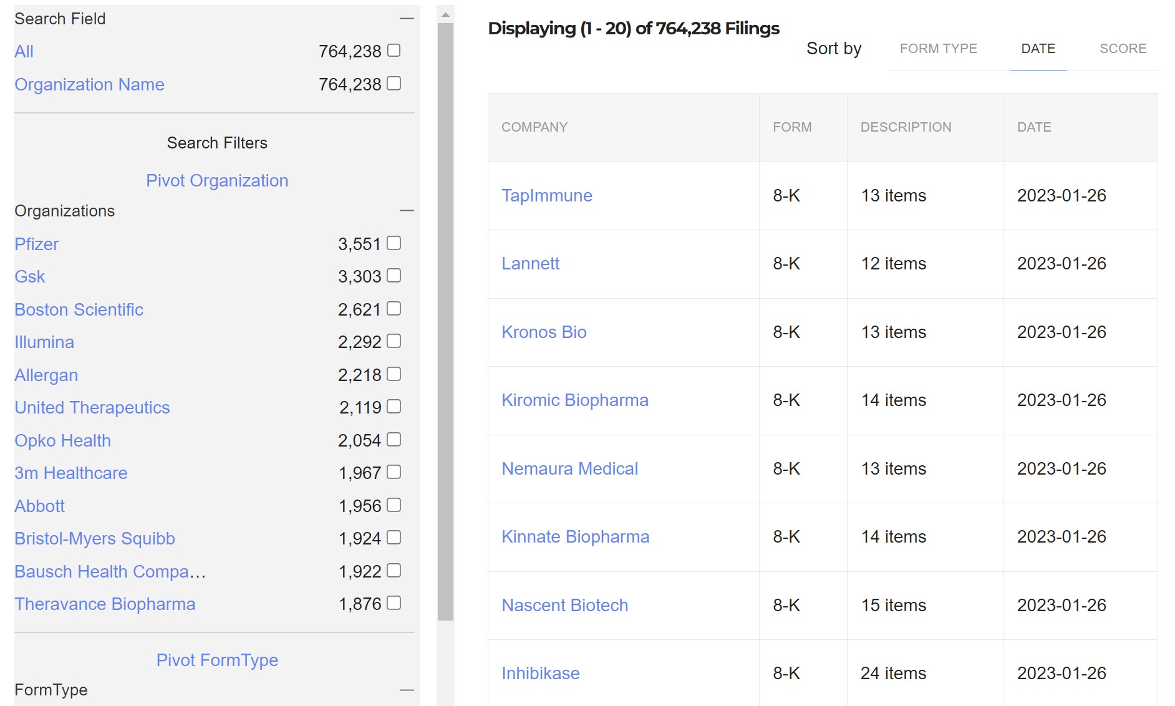Open the Kiromic Biopharma filing
This screenshot has height=706, width=1175.
(x=574, y=400)
